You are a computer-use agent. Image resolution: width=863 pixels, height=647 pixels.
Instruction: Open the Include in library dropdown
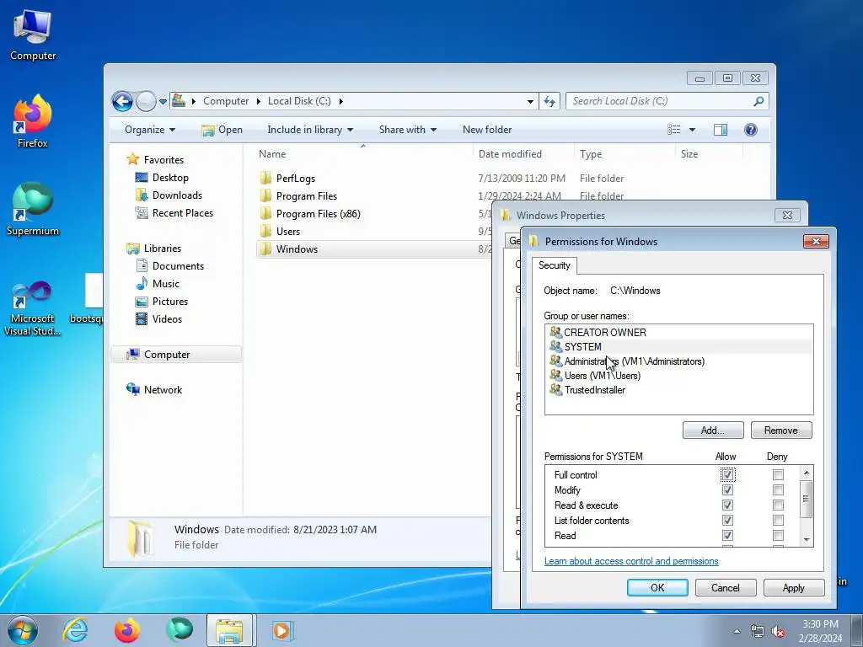310,130
